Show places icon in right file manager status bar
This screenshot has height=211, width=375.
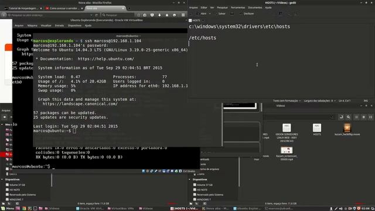pos(191,203)
